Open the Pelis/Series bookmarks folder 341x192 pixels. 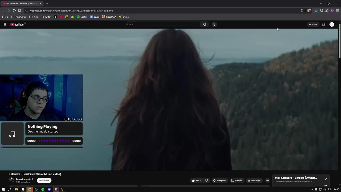(x=19, y=17)
